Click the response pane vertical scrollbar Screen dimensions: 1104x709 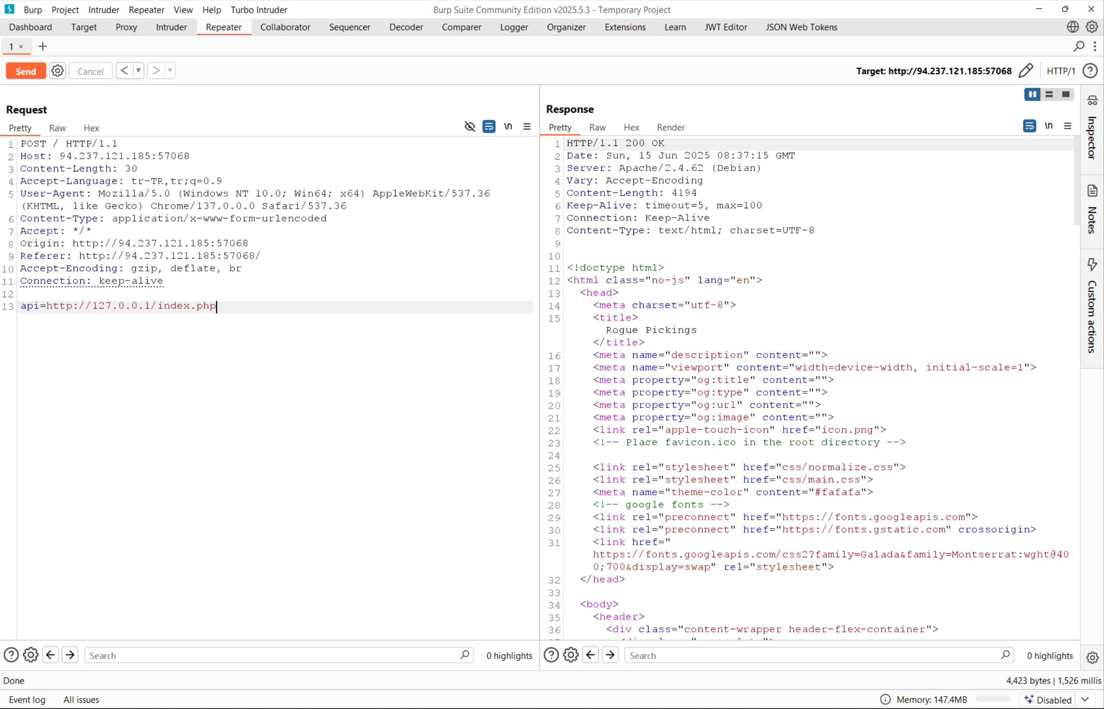click(x=1077, y=181)
